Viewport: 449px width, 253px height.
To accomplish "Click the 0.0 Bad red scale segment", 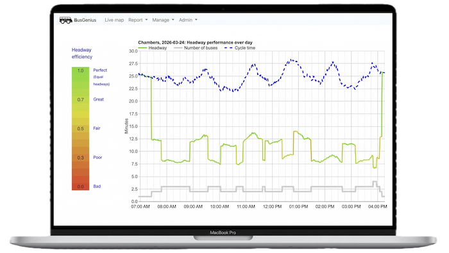I will 80,186.
